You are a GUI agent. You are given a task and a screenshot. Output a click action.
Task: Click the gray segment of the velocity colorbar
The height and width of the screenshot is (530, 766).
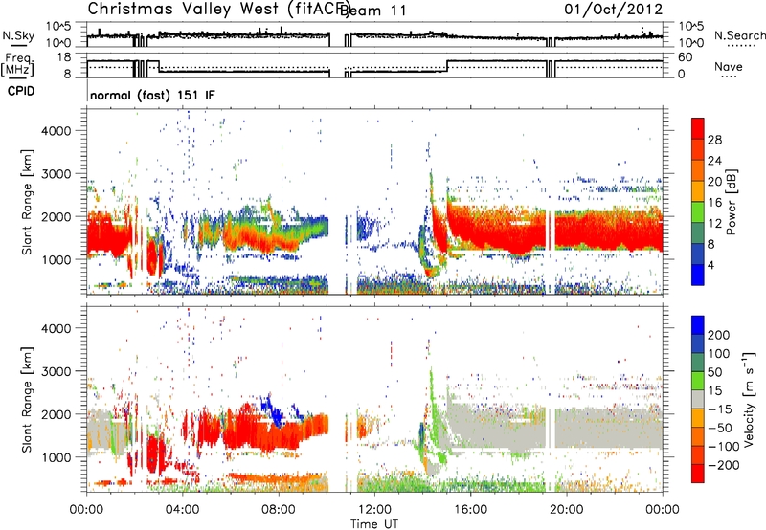(698, 399)
